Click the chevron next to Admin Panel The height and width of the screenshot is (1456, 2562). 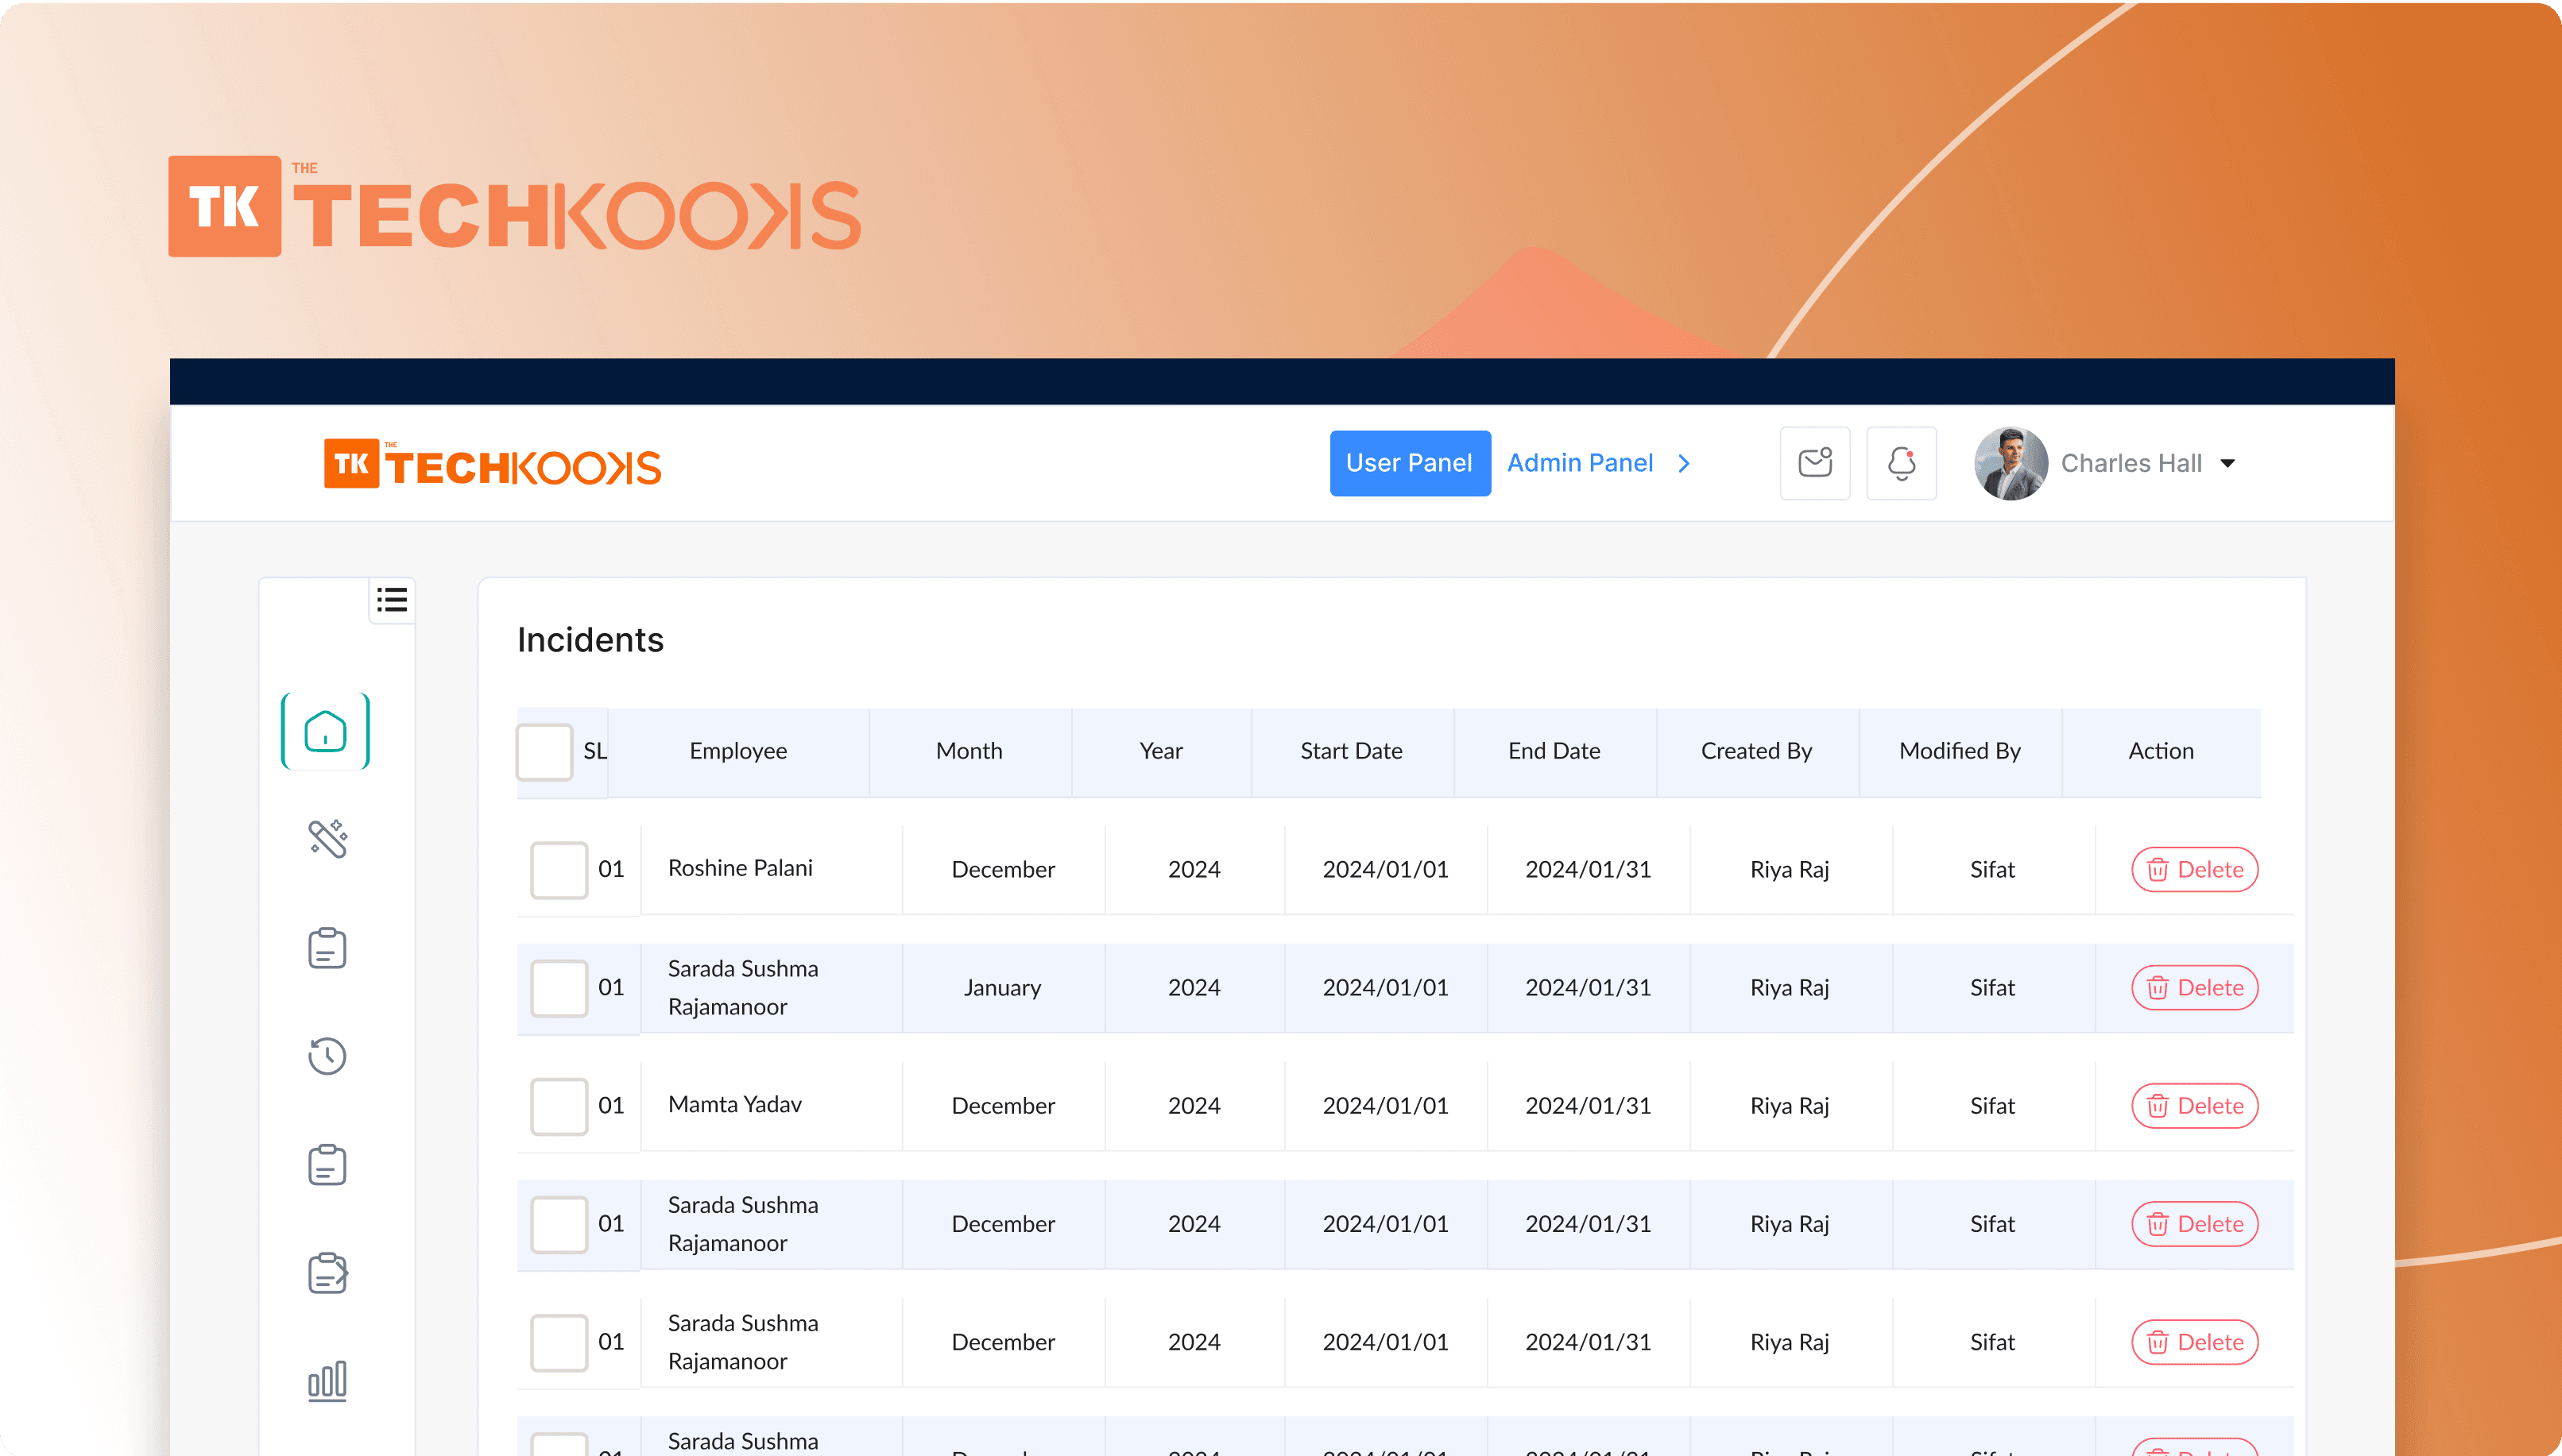(1685, 463)
